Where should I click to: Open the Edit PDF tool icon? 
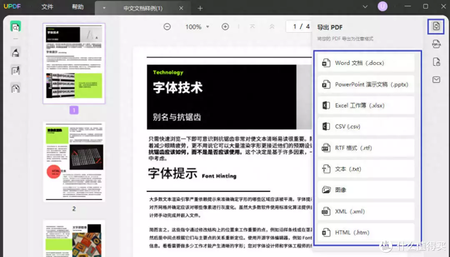click(16, 70)
